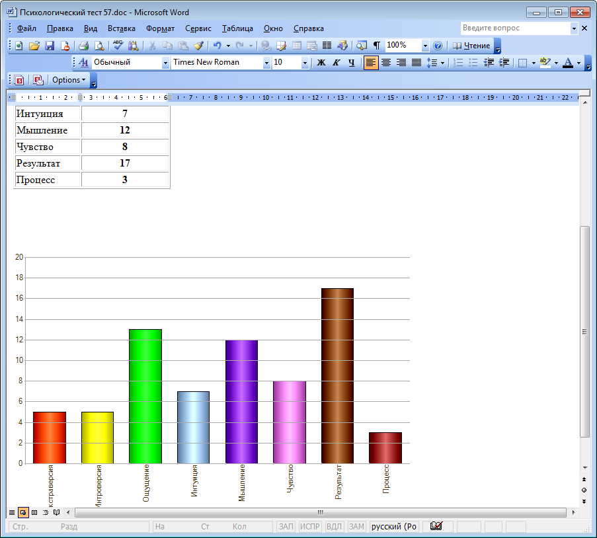The width and height of the screenshot is (597, 538).
Task: Open Word Help question mark icon
Action: click(x=438, y=46)
